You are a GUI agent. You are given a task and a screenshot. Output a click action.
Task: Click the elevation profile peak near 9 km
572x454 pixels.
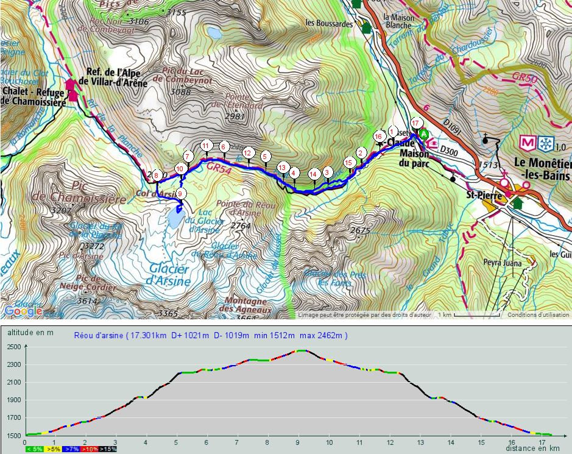[300, 351]
